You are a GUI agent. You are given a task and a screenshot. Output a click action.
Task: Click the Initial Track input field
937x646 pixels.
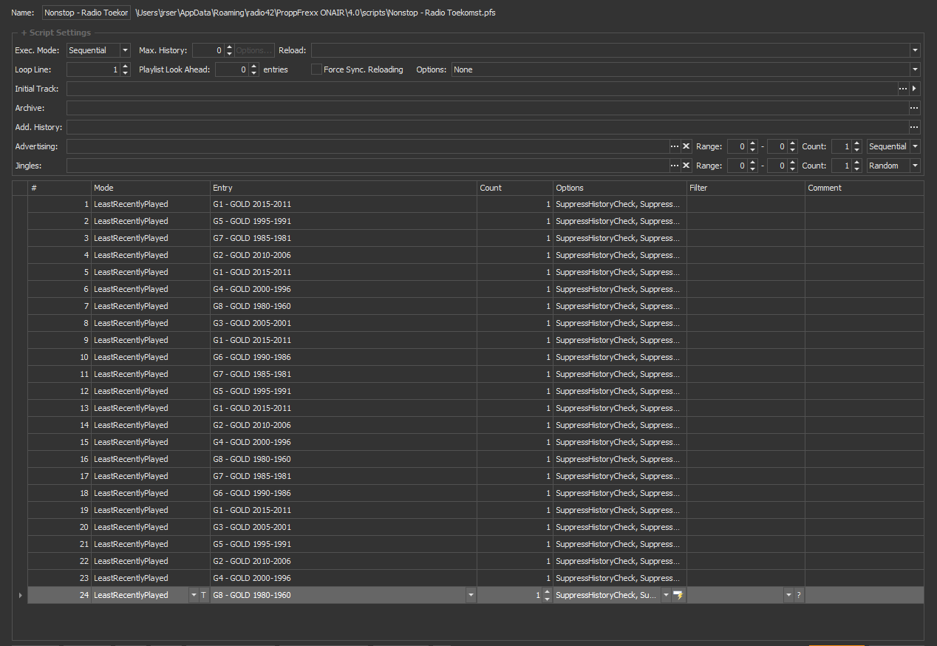point(482,89)
